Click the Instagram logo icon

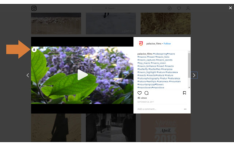click(34, 8)
